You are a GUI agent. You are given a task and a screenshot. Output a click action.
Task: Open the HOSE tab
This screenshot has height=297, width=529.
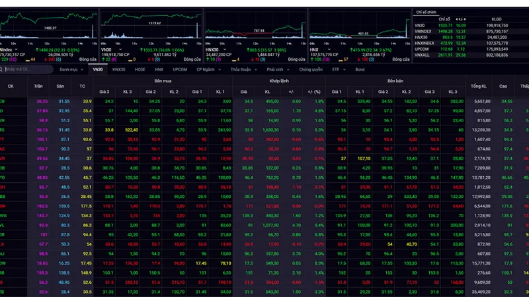click(x=140, y=69)
